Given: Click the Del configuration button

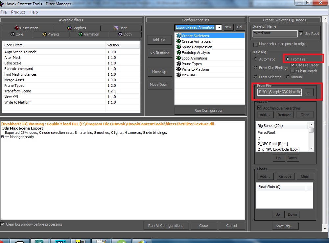Looking at the screenshot, I should pos(239,27).
